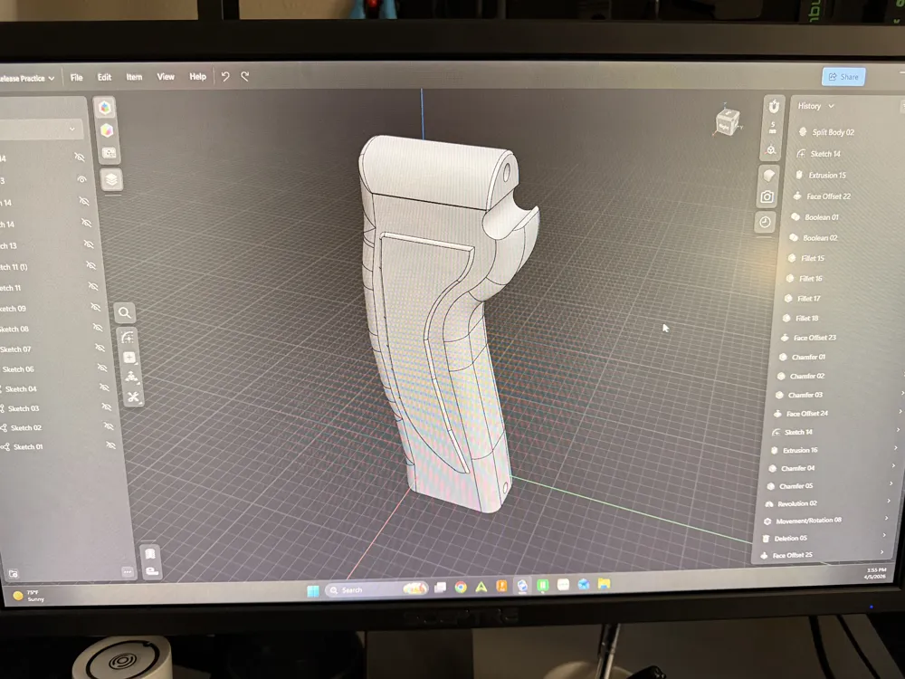Expand the Face Offset 24 history step
This screenshot has height=679, width=905.
coord(900,412)
